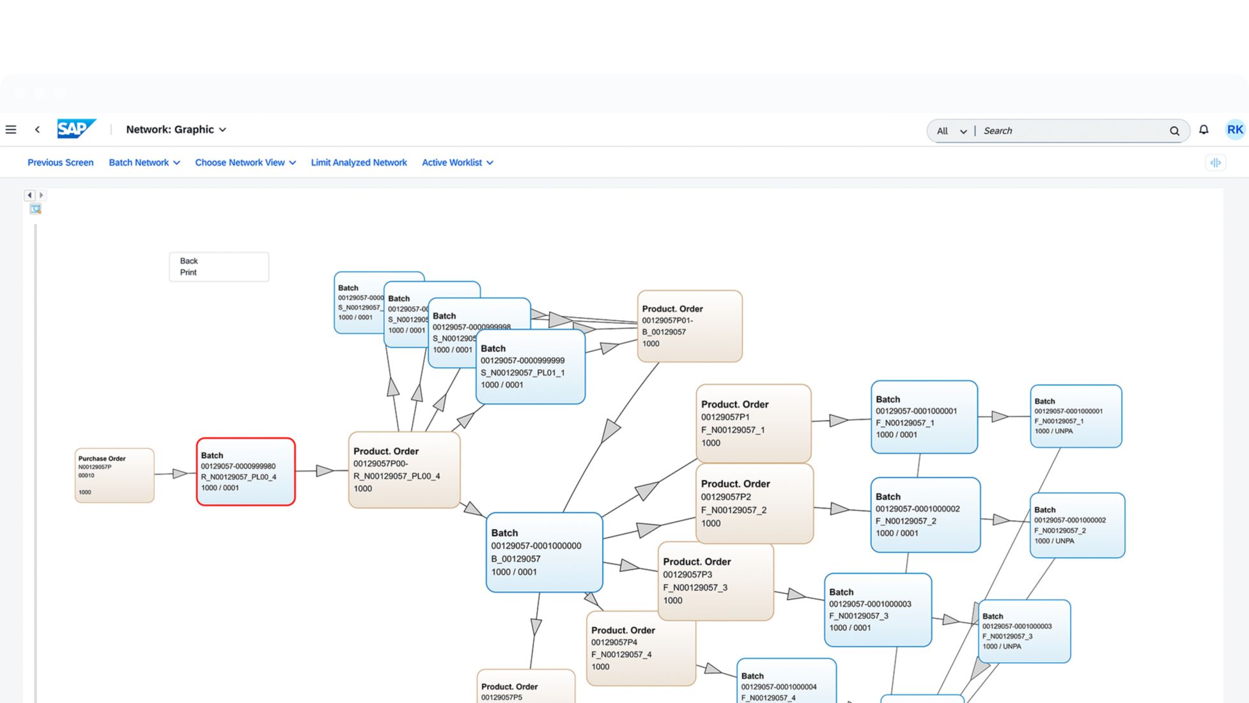Open the hamburger navigation menu
This screenshot has width=1249, height=703.
pyautogui.click(x=11, y=130)
